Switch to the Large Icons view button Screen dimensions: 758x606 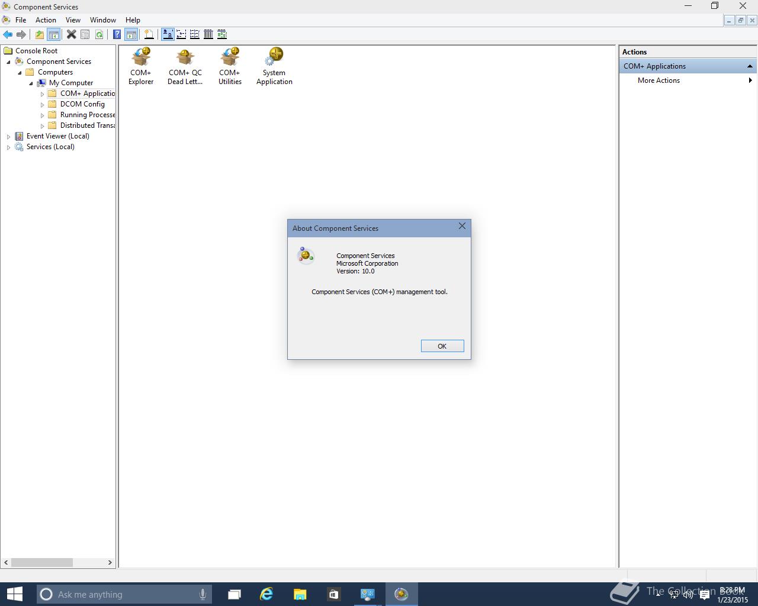pos(168,34)
